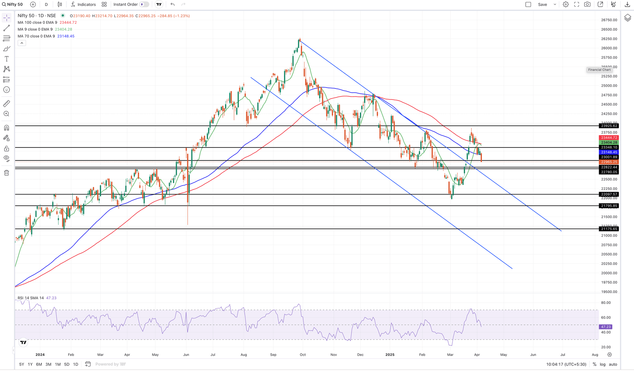Toggle lock all drawings
The width and height of the screenshot is (634, 371).
coord(7,149)
